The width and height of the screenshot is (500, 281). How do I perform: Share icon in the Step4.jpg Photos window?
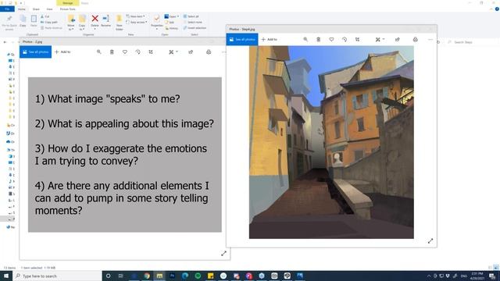point(398,40)
